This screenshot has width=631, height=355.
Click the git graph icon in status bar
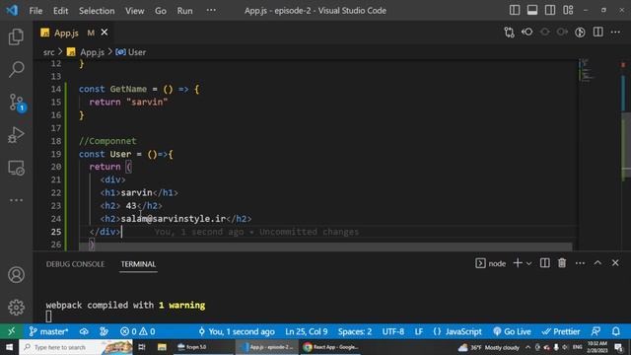(104, 331)
